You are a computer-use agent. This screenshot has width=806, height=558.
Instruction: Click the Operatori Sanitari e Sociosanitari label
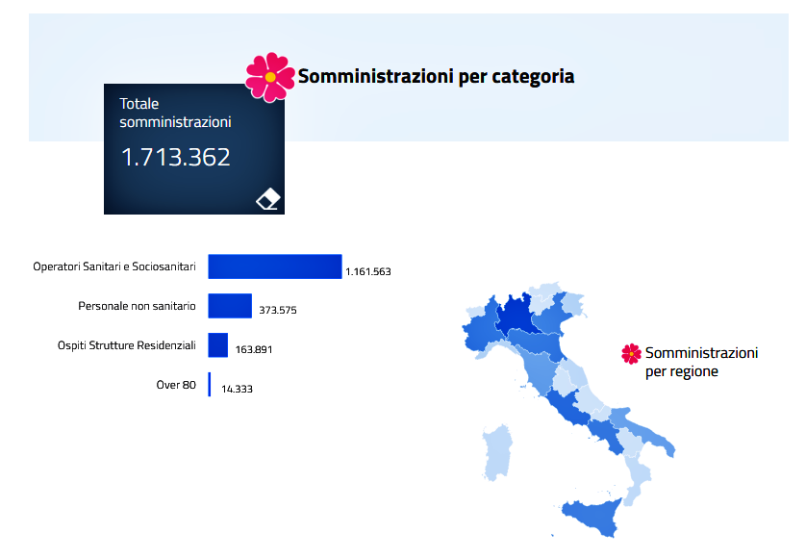(x=114, y=266)
